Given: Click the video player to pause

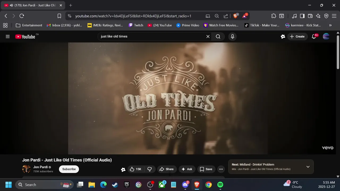Looking at the screenshot, I should click(x=168, y=98).
